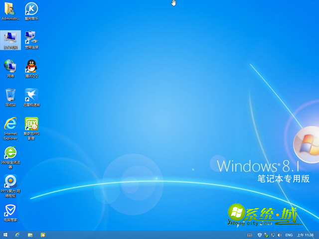Select the Xunlei (迅雷极速版) bird icon
Screen dimensions: 319x239
pyautogui.click(x=31, y=98)
